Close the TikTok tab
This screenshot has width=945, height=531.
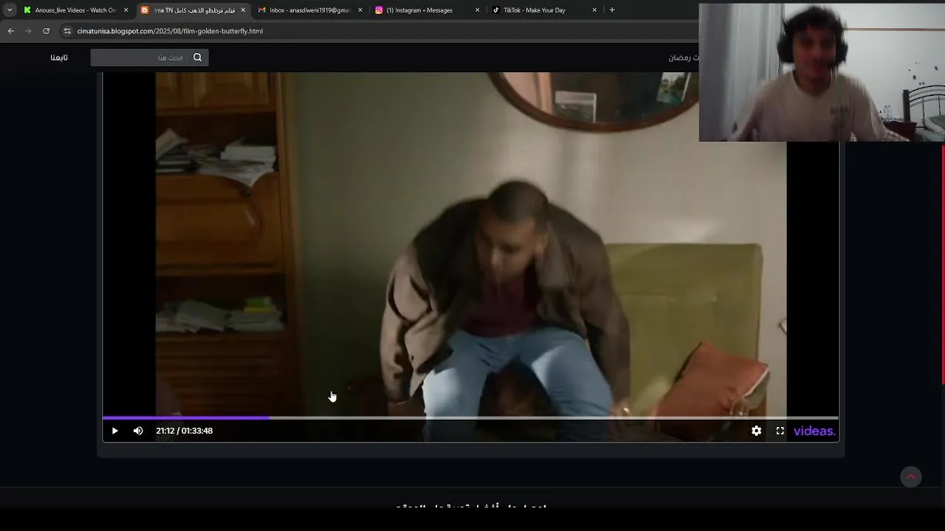(594, 10)
